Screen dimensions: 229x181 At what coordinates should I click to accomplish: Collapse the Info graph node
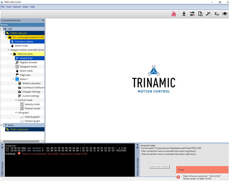coord(16,113)
